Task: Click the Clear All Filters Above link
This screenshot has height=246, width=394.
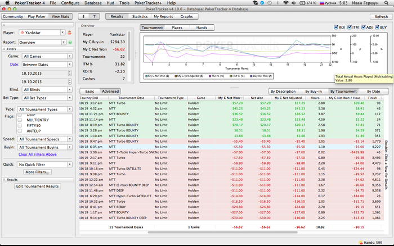Action: coord(38,154)
